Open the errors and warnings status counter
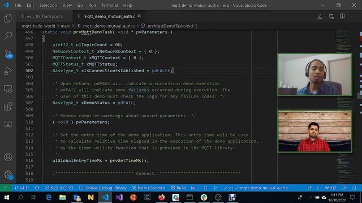 pyautogui.click(x=59, y=188)
